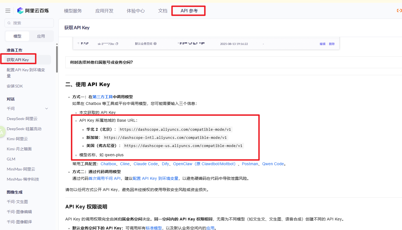
Task: Click the search magnifier icon
Action: pyautogui.click(x=9, y=23)
